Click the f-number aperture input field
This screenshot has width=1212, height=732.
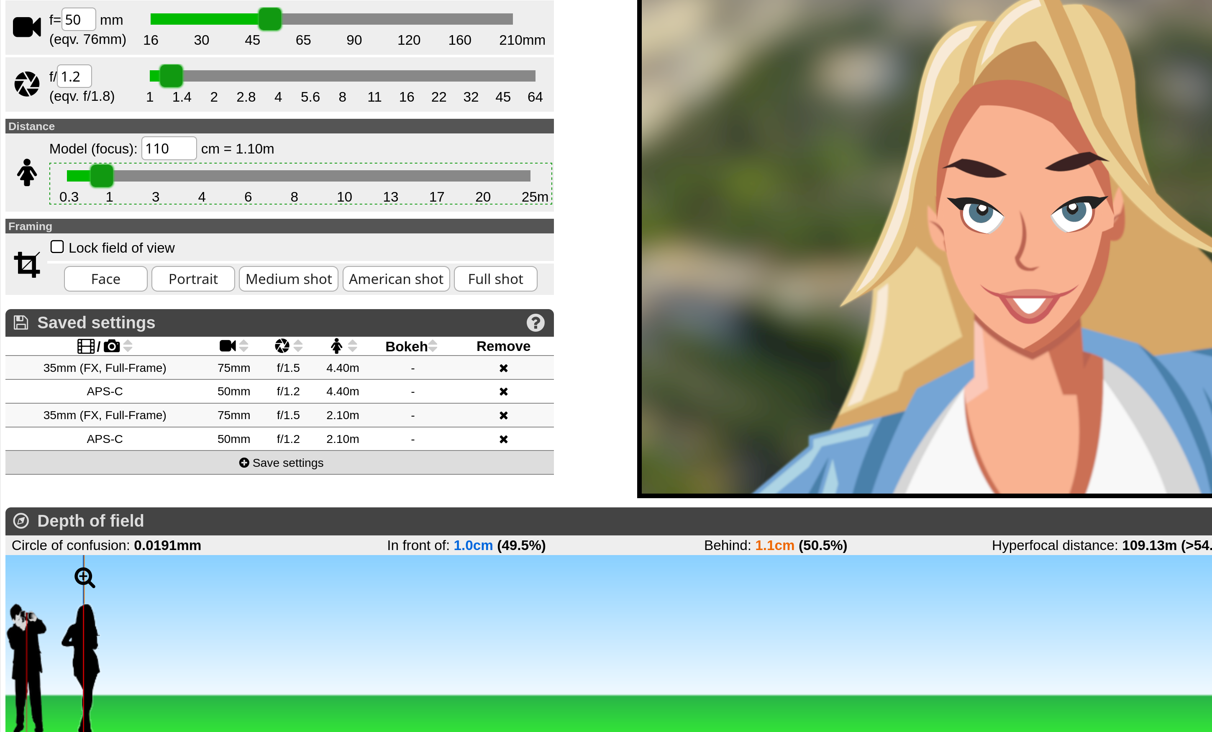pyautogui.click(x=74, y=76)
